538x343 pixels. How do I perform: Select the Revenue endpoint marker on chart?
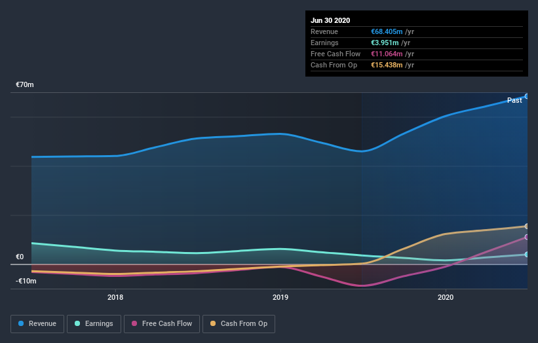point(527,96)
